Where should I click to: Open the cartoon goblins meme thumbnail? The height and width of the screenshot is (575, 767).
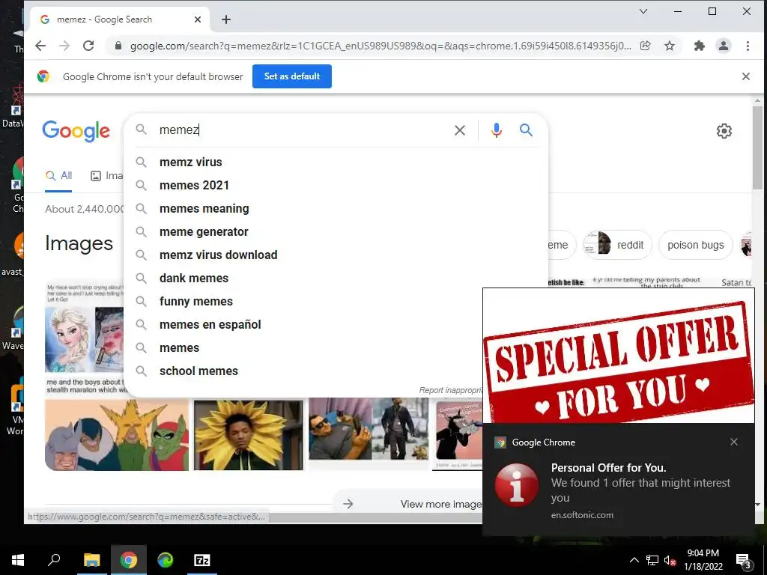tap(116, 435)
